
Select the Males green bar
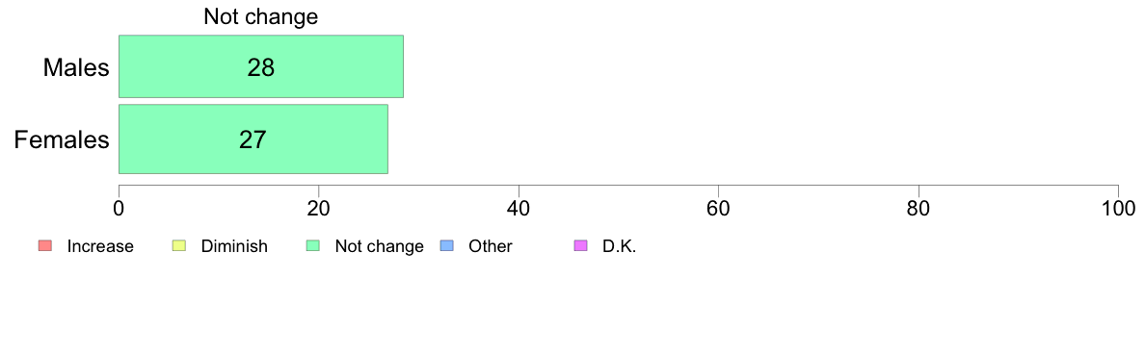pyautogui.click(x=260, y=66)
